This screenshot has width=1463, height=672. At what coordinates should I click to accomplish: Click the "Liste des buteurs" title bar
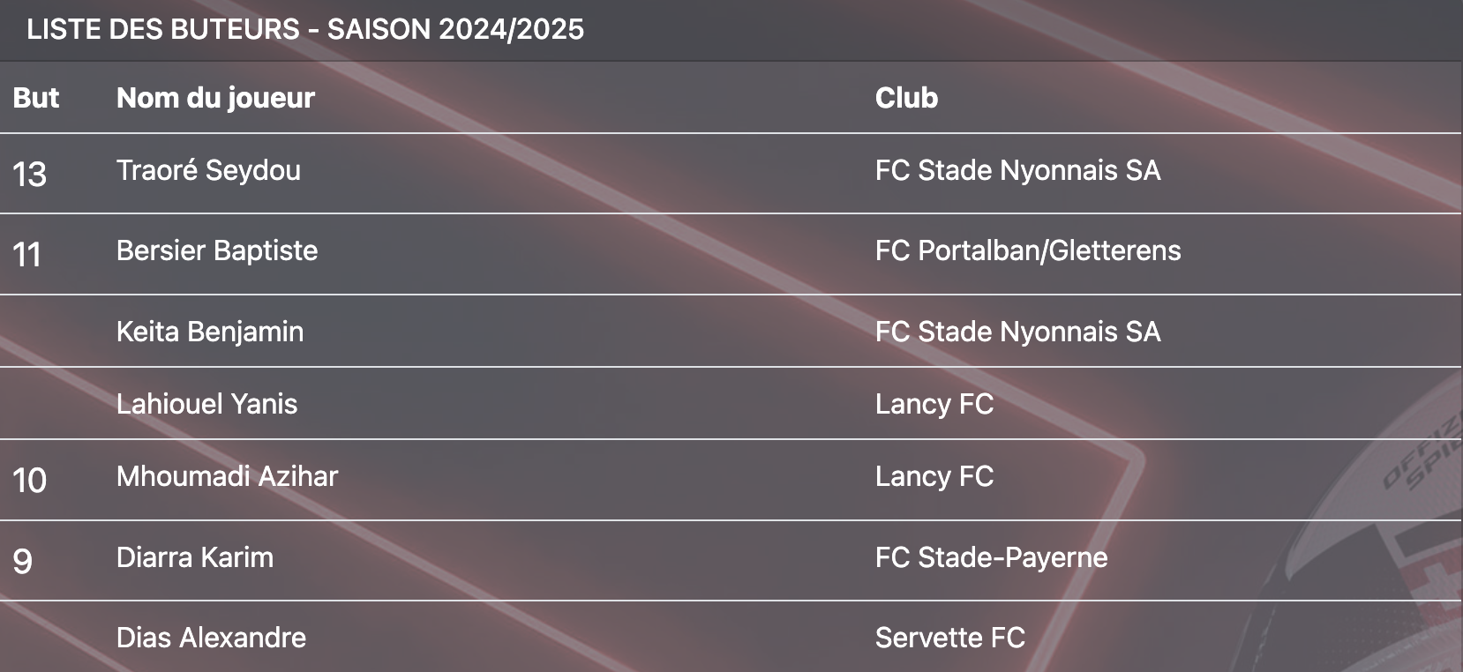tap(305, 29)
